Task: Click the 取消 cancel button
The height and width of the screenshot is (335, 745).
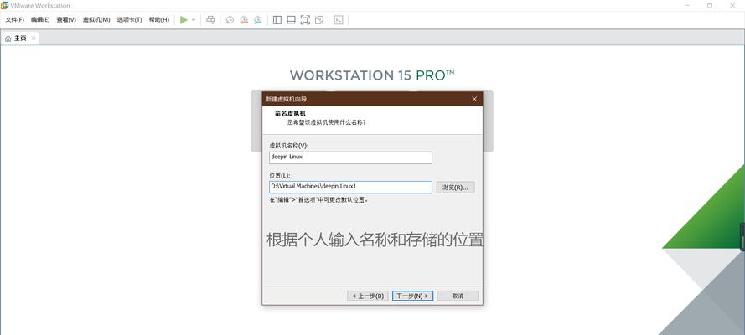Action: point(458,296)
